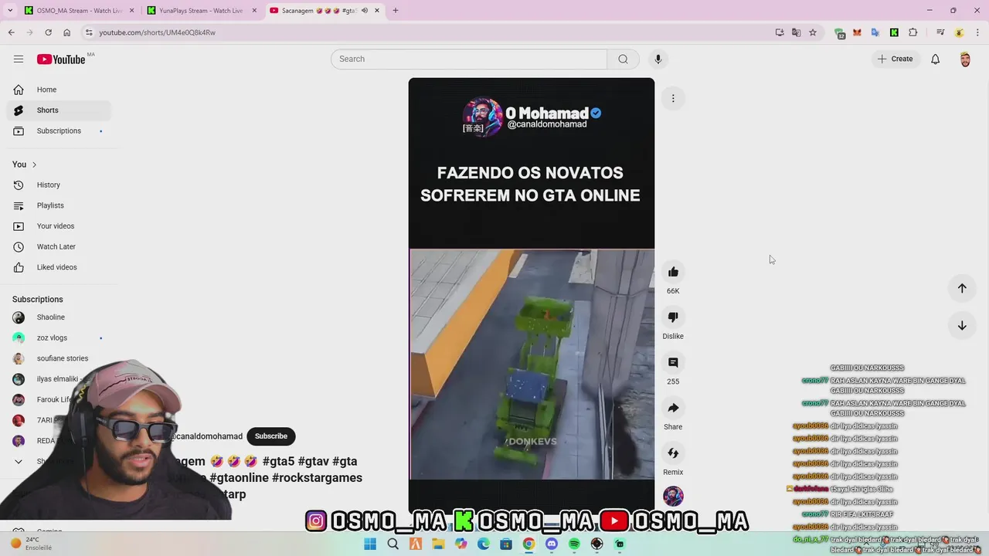Open the YouTube hamburger guide menu
The width and height of the screenshot is (989, 556).
tap(19, 59)
